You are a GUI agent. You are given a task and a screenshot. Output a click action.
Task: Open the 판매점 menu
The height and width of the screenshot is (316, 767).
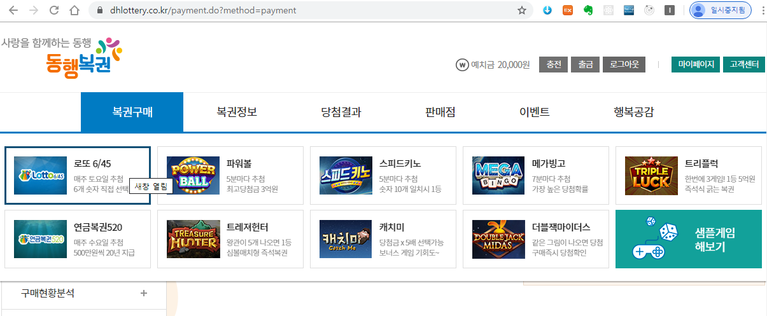coord(440,113)
